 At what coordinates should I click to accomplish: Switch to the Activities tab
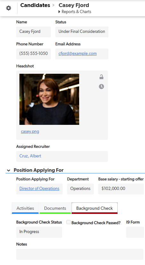tap(25, 208)
